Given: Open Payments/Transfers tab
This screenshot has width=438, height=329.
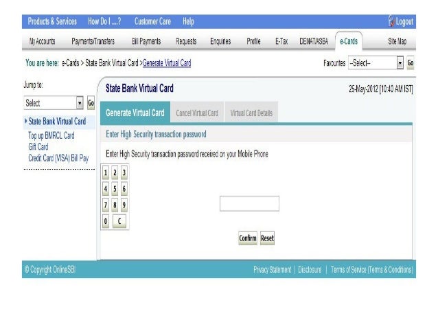Looking at the screenshot, I should [x=93, y=41].
